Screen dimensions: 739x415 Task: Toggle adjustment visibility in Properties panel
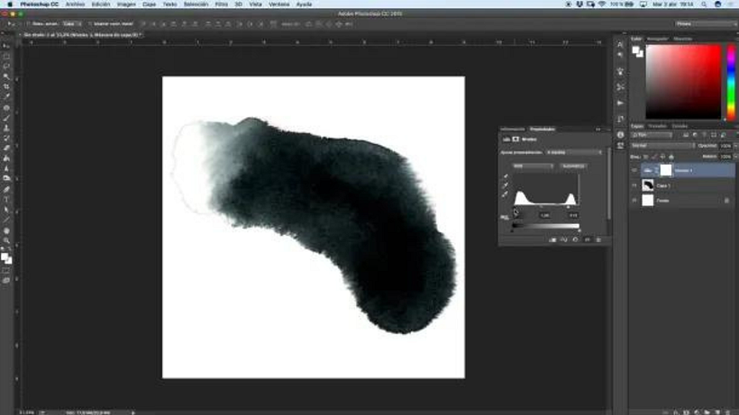[x=588, y=240]
